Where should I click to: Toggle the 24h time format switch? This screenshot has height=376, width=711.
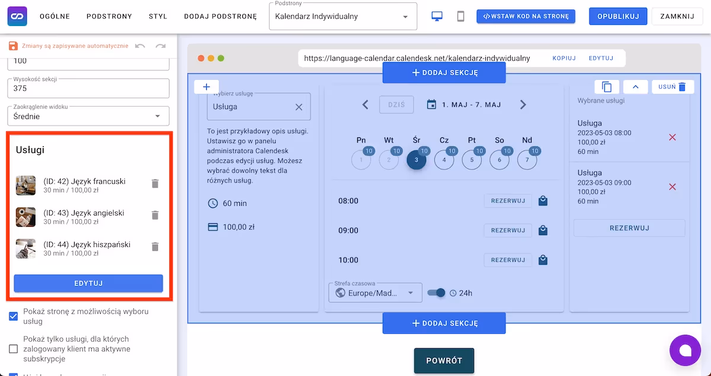tap(436, 293)
